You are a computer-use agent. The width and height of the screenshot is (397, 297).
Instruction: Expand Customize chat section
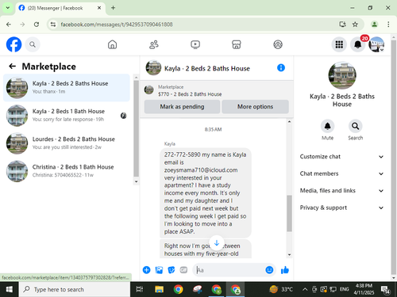(341, 157)
